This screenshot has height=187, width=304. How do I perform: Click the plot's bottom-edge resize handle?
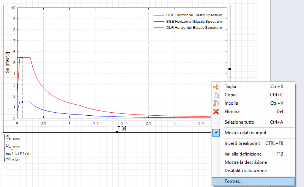pos(117,132)
